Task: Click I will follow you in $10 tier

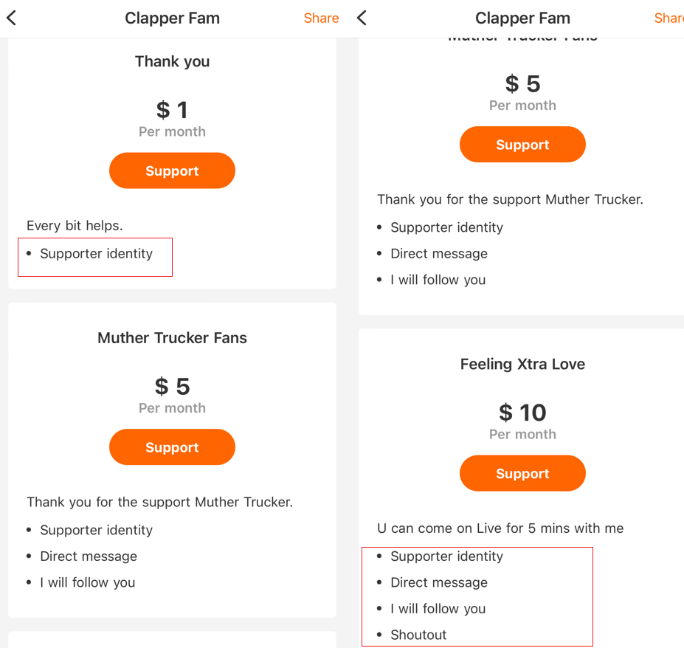Action: tap(438, 609)
